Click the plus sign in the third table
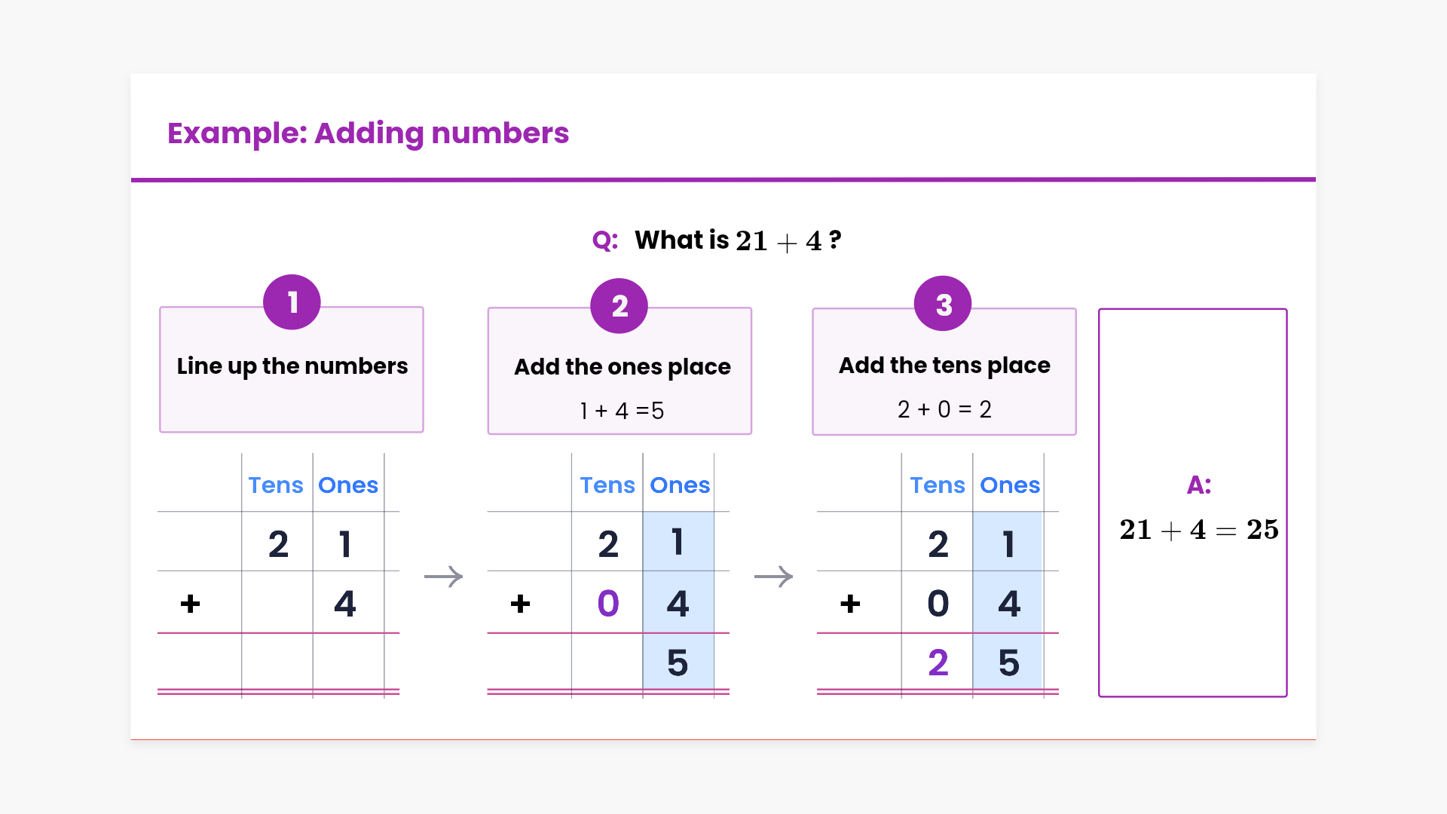 pos(850,603)
